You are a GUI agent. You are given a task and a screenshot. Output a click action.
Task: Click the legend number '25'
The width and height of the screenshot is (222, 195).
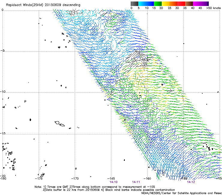[169, 8]
